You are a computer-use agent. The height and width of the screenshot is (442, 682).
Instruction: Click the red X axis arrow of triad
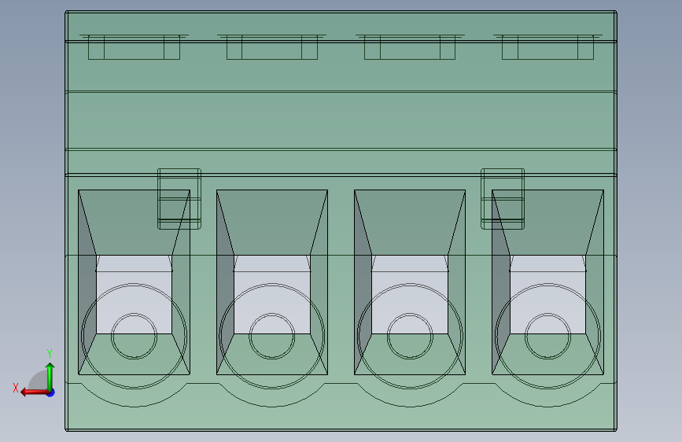coord(34,392)
